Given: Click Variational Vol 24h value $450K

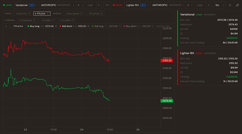Looking at the screenshot, I should 234,29.
